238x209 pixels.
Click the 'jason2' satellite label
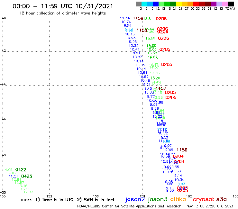[135, 199]
